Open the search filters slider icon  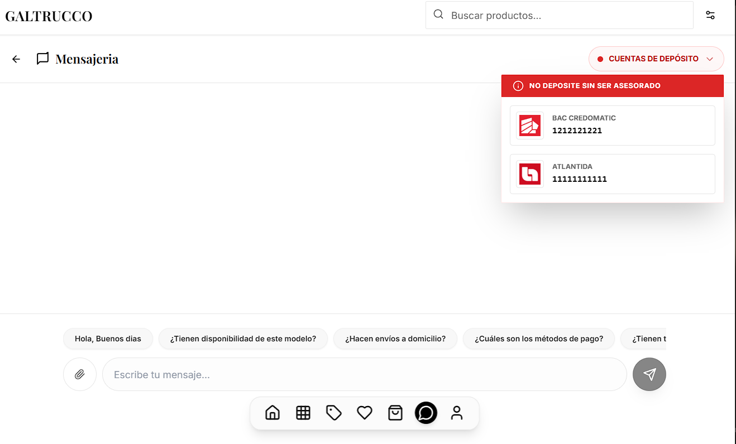[x=710, y=15]
